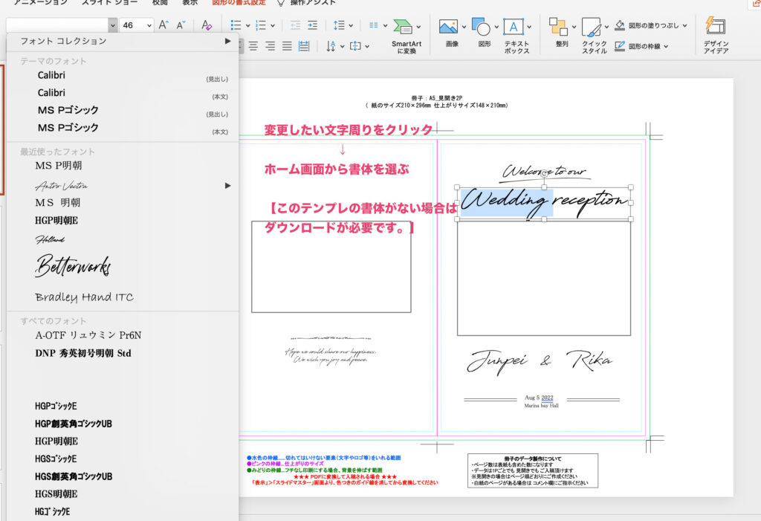Toggle the bulleted list button
761x521 pixels.
coord(236,25)
